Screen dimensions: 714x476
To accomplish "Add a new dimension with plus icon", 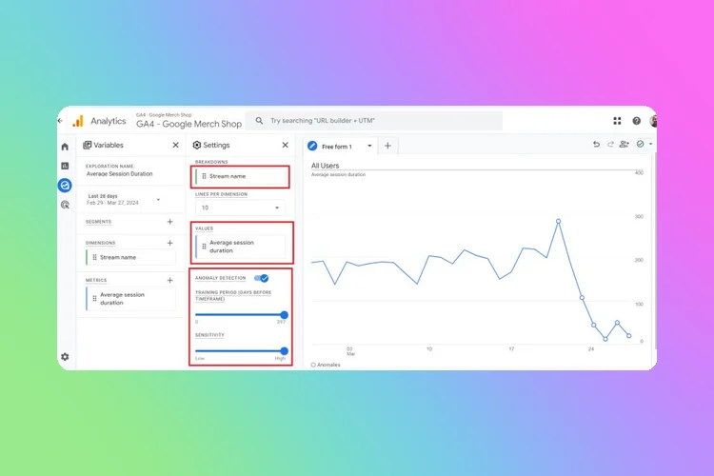I will pyautogui.click(x=169, y=243).
